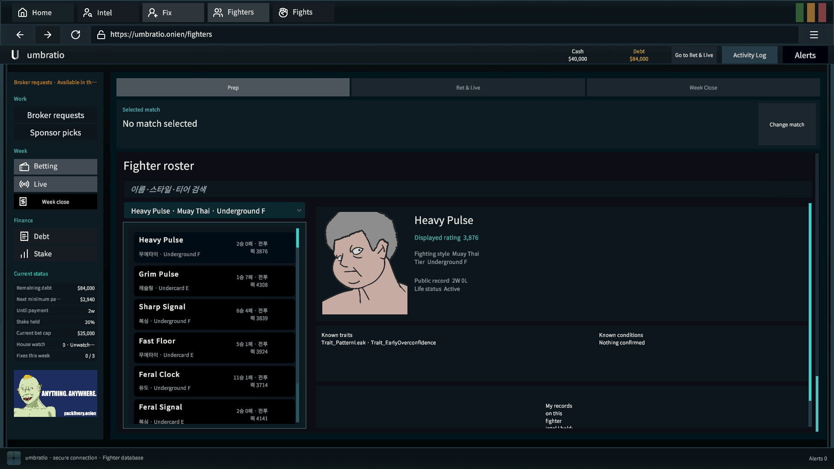This screenshot has width=834, height=469.
Task: Open Alerts panel
Action: point(805,55)
